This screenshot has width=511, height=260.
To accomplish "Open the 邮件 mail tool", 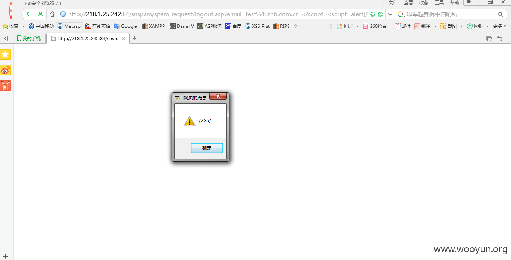I will coord(403,26).
